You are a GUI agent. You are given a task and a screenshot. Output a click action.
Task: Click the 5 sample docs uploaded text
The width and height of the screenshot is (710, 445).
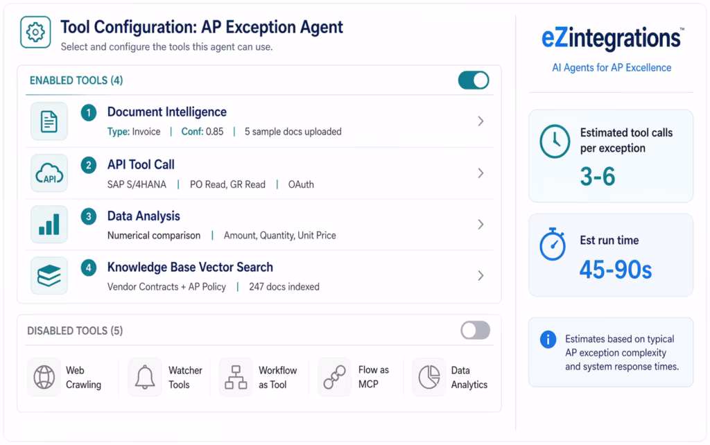point(293,132)
